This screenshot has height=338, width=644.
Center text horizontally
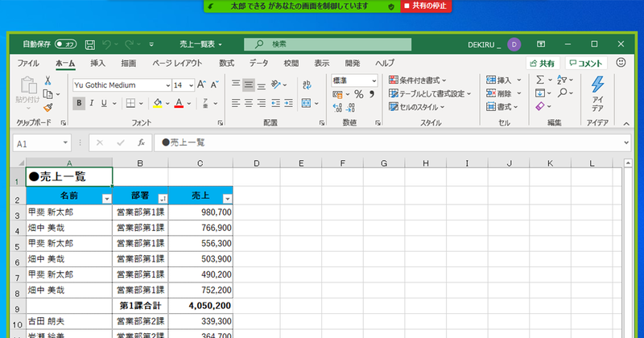coord(249,103)
